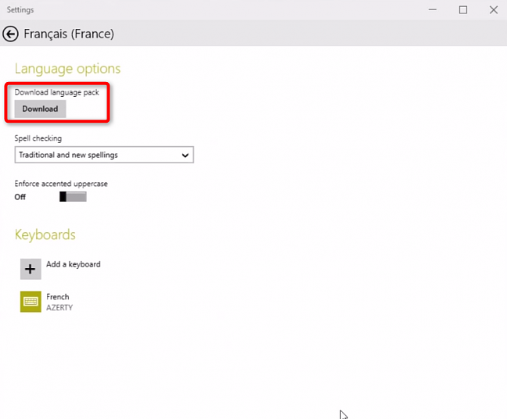Click the 'Keyboards' section heading
Image resolution: width=507 pixels, height=419 pixels.
(x=45, y=235)
